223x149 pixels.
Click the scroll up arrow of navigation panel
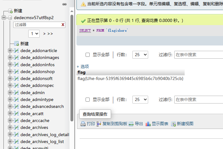pos(72,11)
